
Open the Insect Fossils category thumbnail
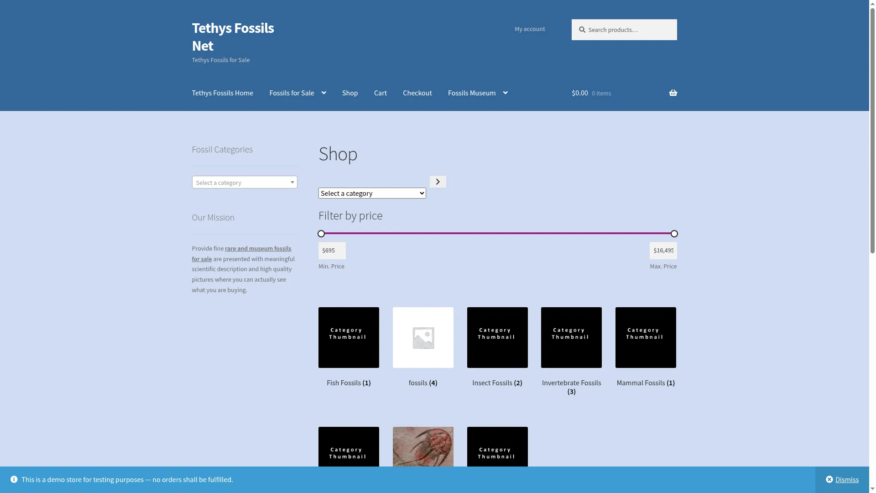tap(497, 337)
